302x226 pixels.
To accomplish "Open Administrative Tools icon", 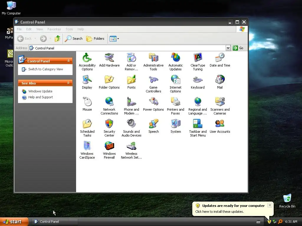I will 153,62.
